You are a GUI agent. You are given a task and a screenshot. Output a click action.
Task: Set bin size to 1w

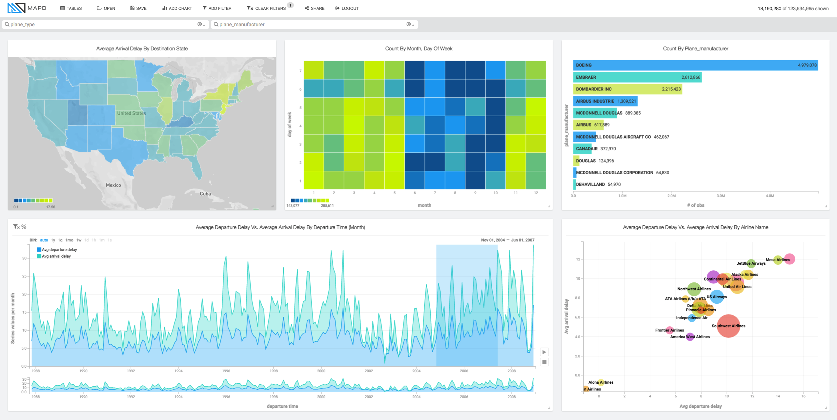tap(79, 240)
